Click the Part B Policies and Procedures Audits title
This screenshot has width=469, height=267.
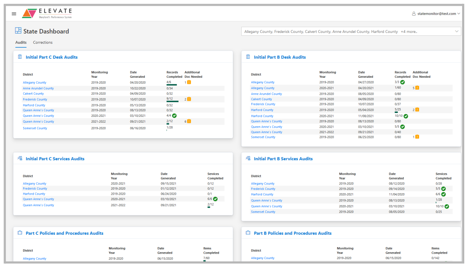[x=292, y=233]
